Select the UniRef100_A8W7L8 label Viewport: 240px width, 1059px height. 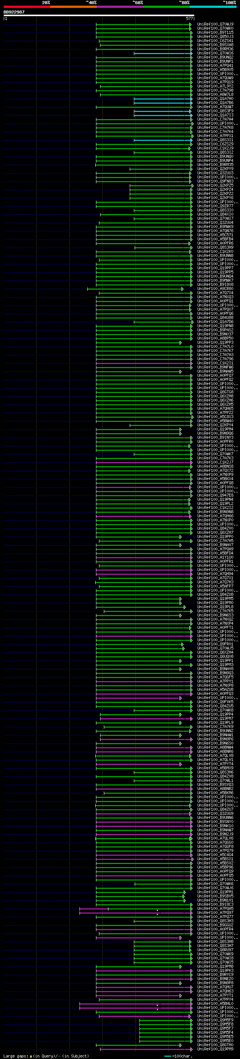[x=215, y=95]
